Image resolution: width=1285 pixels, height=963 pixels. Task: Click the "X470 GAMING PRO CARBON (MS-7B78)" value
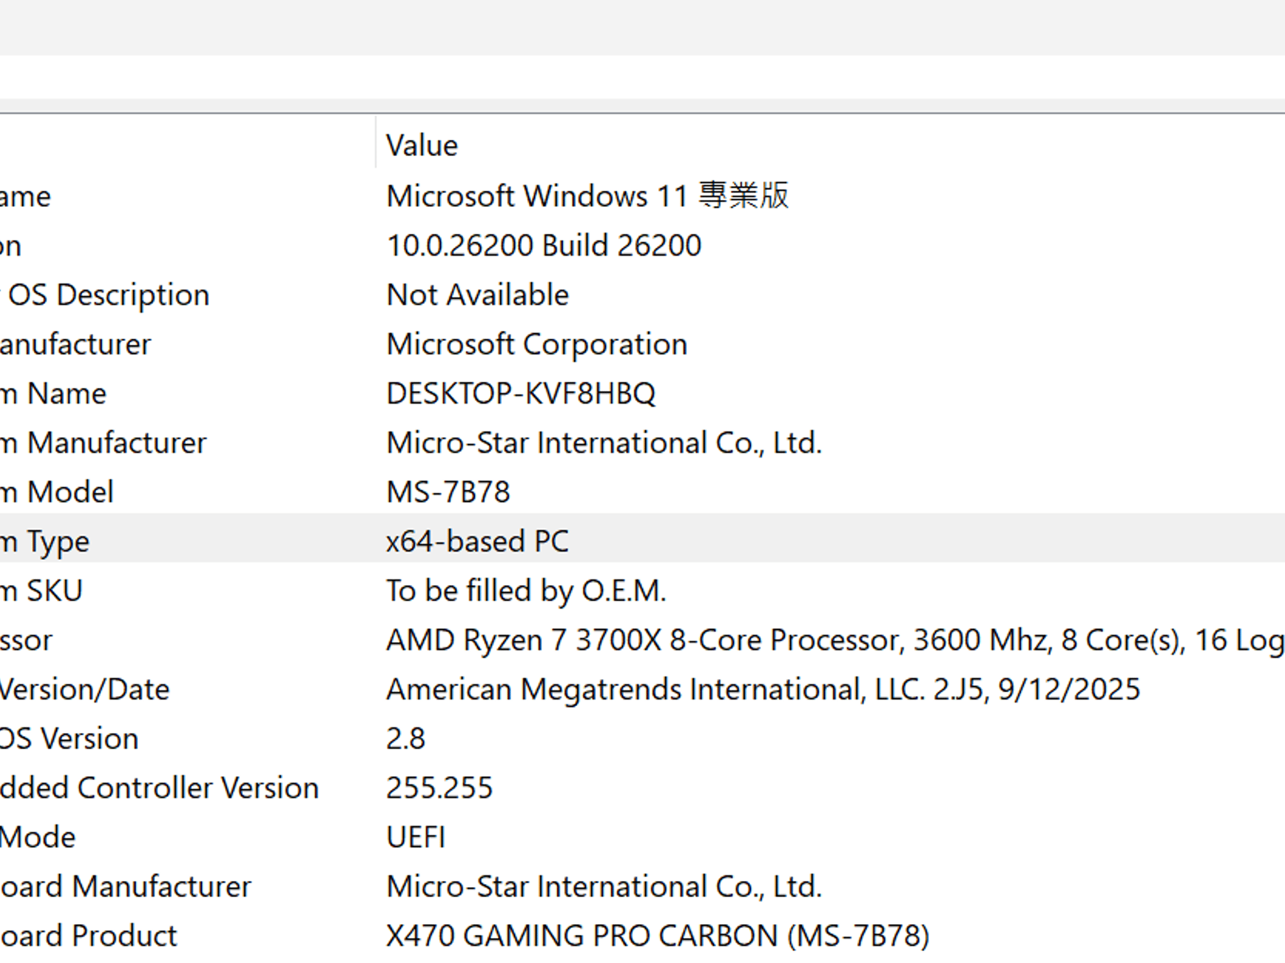tap(658, 936)
